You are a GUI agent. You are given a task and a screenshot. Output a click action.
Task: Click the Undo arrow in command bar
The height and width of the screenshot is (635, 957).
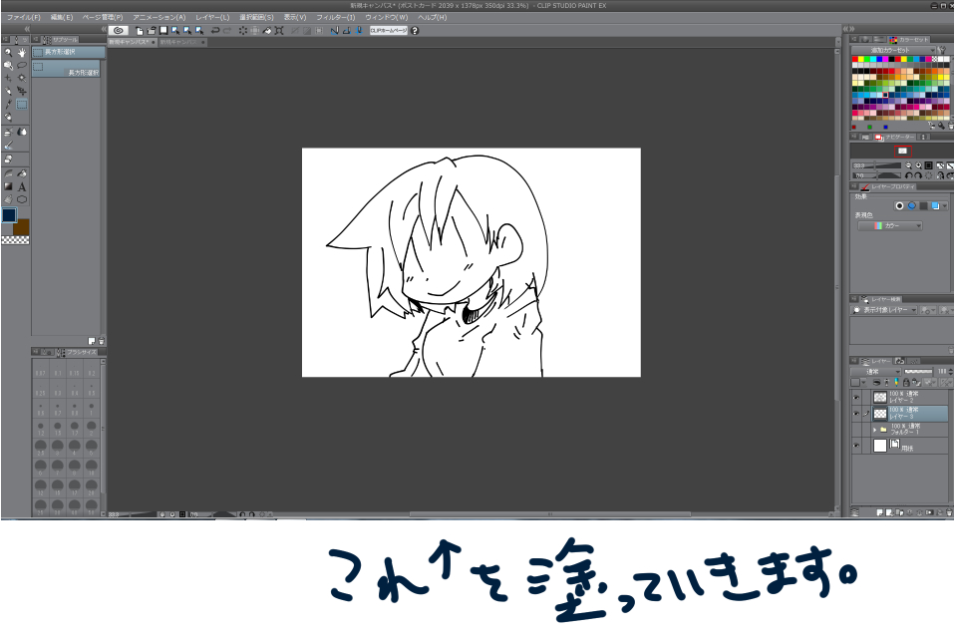coord(215,31)
